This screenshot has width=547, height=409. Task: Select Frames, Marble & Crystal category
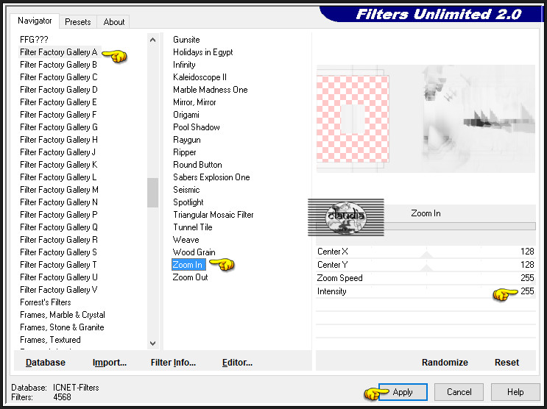click(63, 315)
